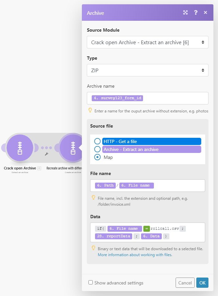Open the Source Module dropdown
This screenshot has height=296, width=218.
pos(147,42)
